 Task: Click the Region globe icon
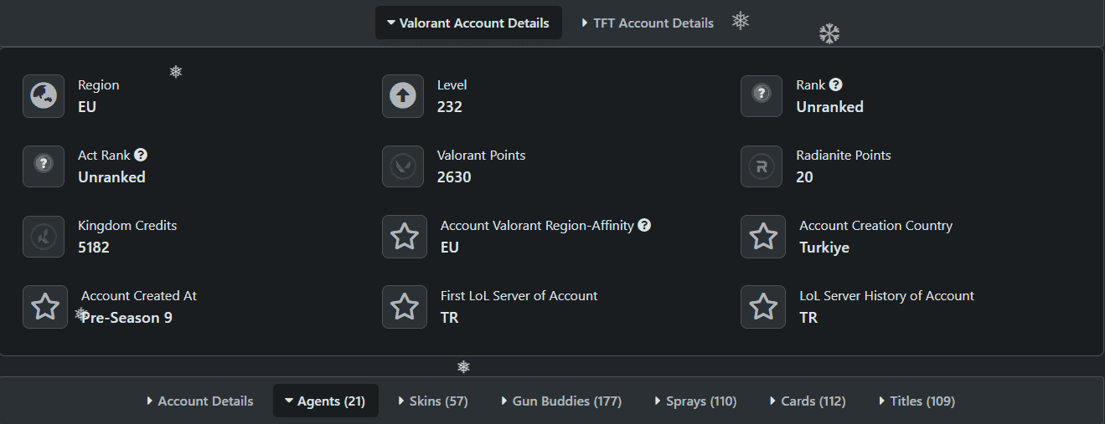(44, 96)
